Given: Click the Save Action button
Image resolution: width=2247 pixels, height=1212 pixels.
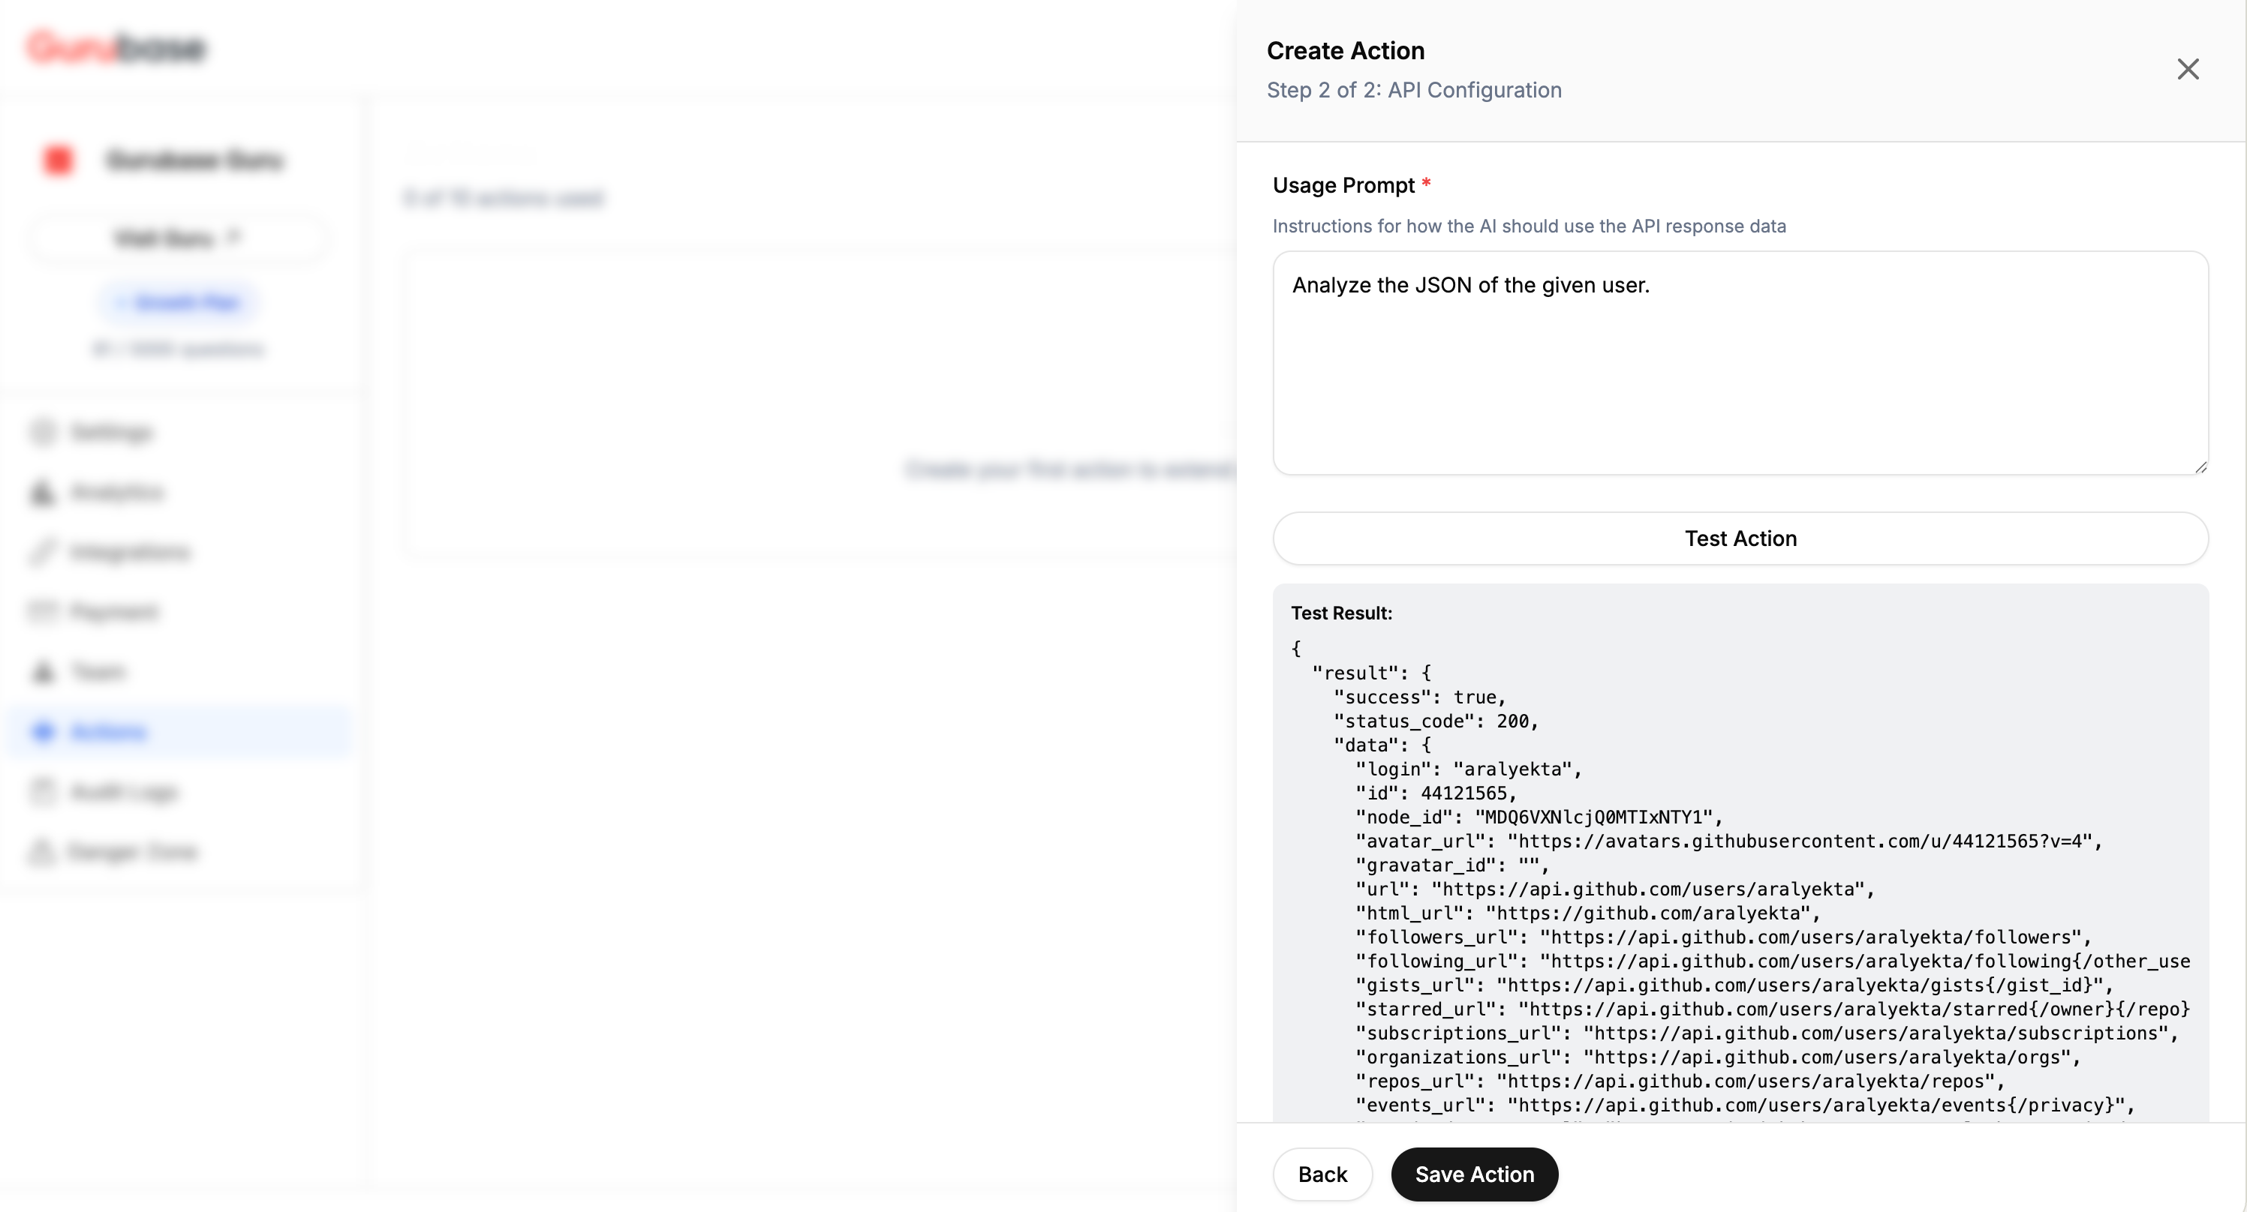Looking at the screenshot, I should (x=1473, y=1174).
